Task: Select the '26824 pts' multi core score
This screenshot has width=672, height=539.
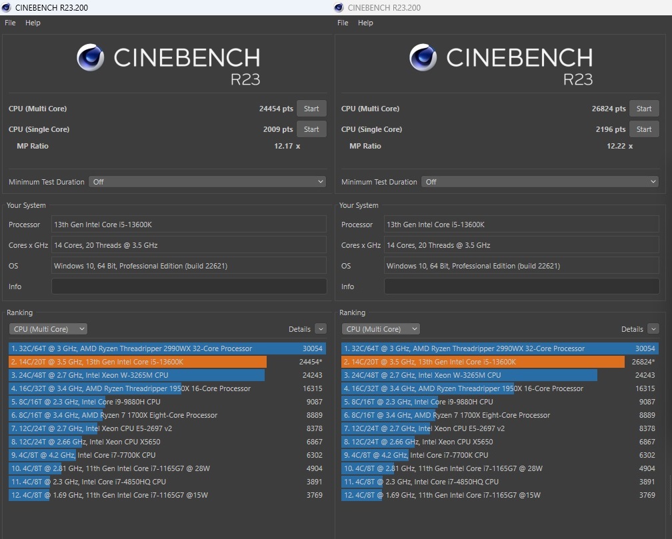Action: [609, 109]
